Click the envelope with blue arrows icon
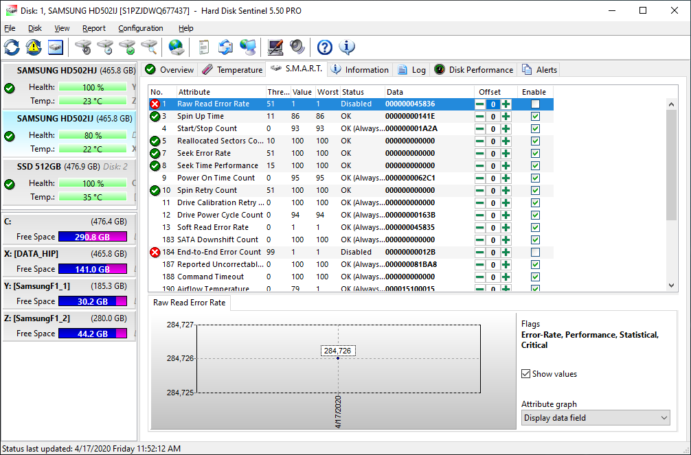The width and height of the screenshot is (691, 455). 225,47
